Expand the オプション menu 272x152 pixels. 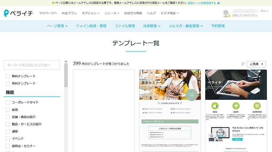[x=90, y=13]
